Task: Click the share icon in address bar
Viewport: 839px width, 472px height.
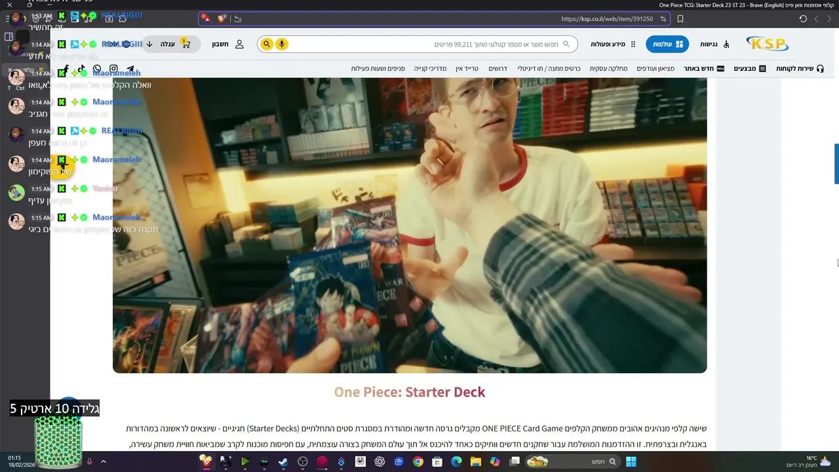Action: click(x=237, y=19)
